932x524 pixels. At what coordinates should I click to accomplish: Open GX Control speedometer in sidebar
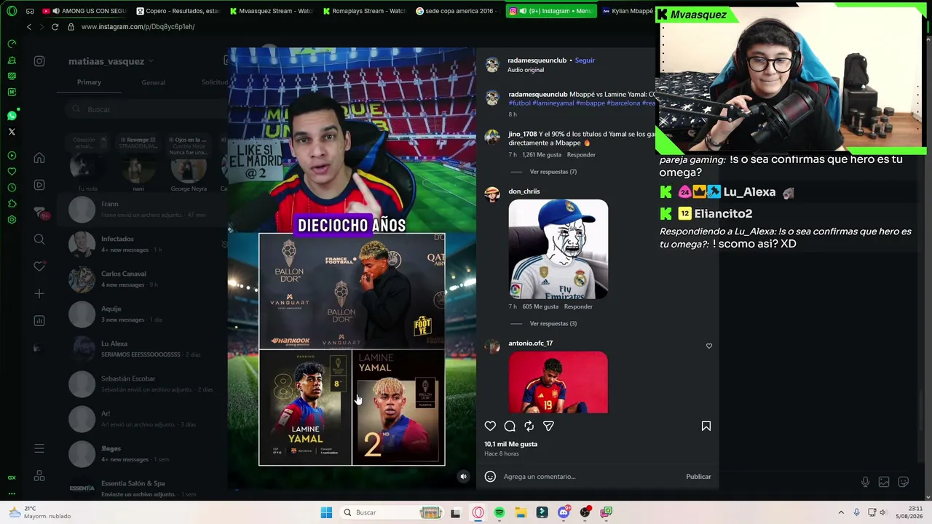click(12, 44)
